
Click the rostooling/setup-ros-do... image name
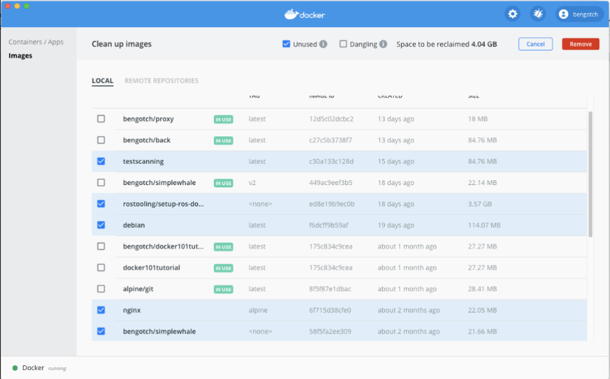(x=163, y=203)
